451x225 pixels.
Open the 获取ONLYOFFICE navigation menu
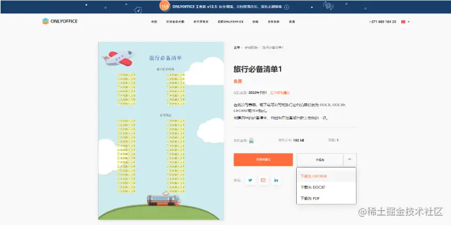click(231, 21)
